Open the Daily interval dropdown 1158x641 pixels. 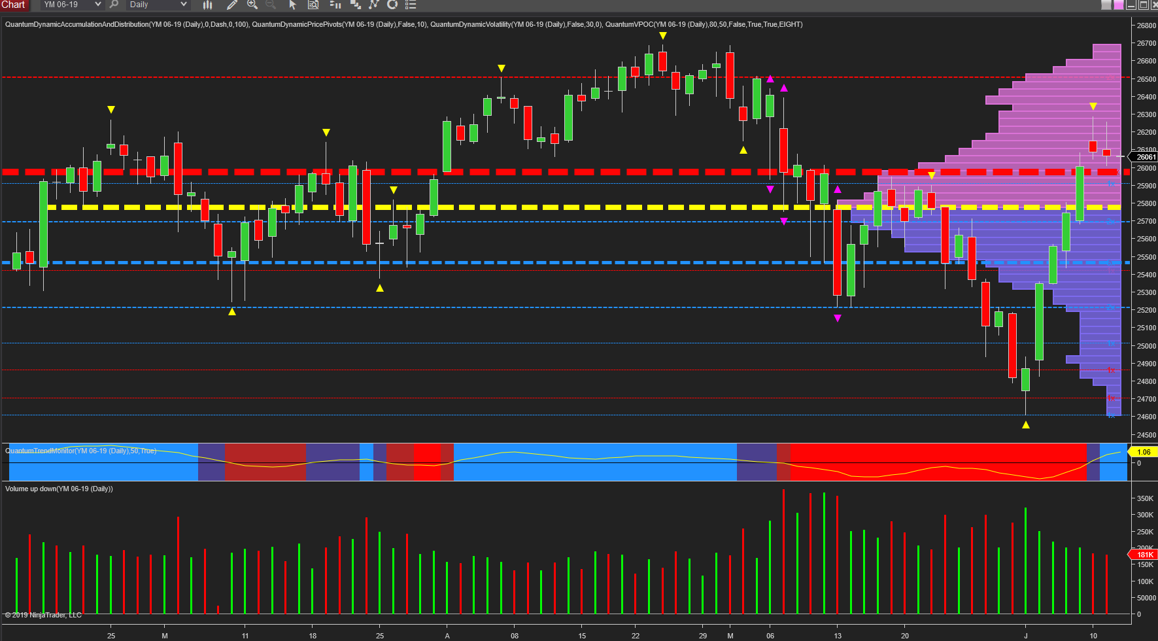point(158,5)
